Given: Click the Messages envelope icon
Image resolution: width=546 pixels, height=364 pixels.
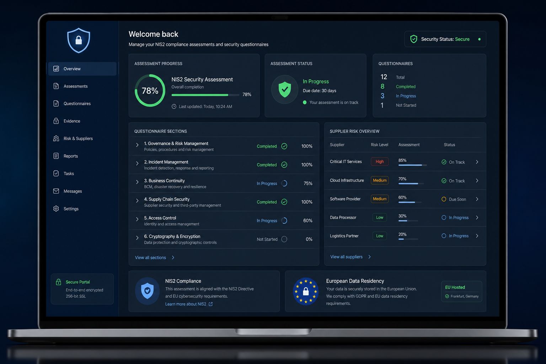Looking at the screenshot, I should click(56, 191).
